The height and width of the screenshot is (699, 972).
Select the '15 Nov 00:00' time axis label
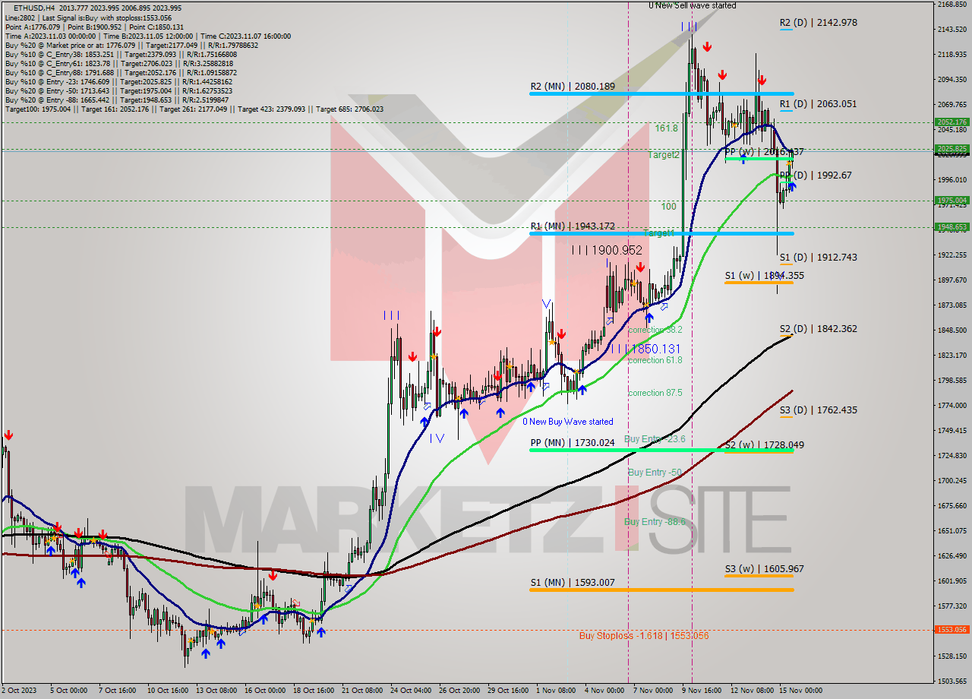pos(800,691)
